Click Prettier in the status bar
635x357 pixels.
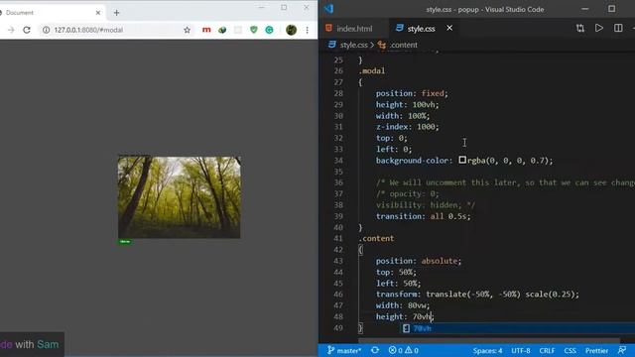pos(596,350)
